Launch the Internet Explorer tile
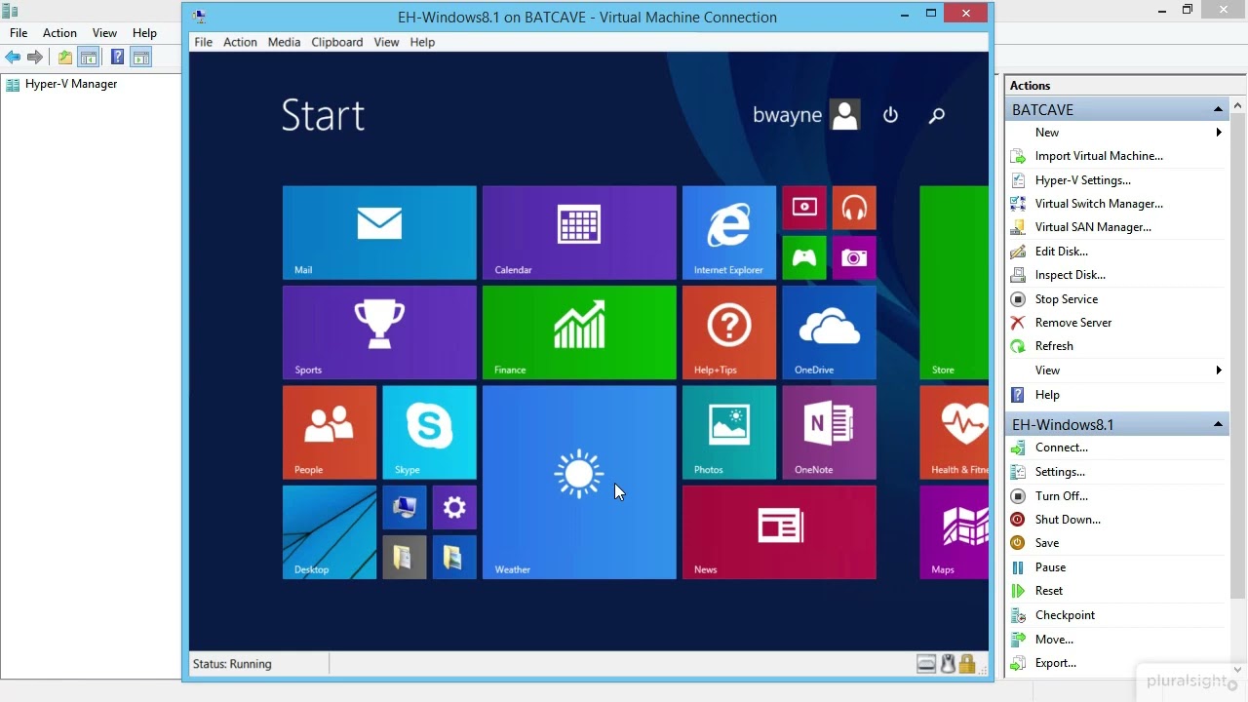1248x702 pixels. click(x=729, y=232)
